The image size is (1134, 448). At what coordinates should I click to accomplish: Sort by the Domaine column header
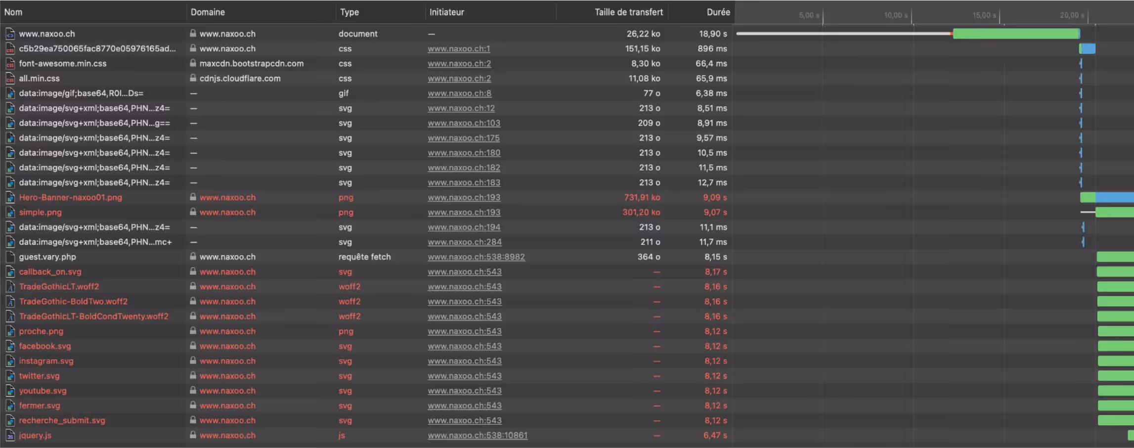[x=208, y=12]
